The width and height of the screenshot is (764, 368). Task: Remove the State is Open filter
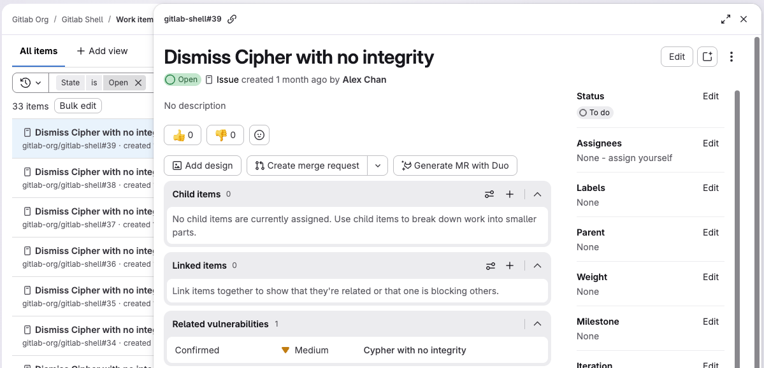tap(138, 83)
